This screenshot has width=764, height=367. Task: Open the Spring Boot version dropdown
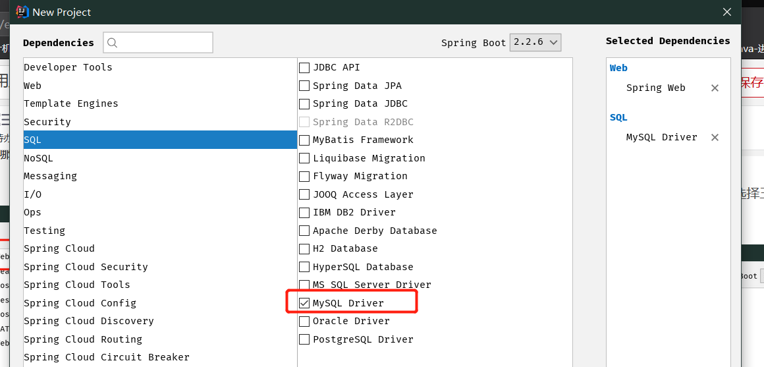tap(535, 42)
